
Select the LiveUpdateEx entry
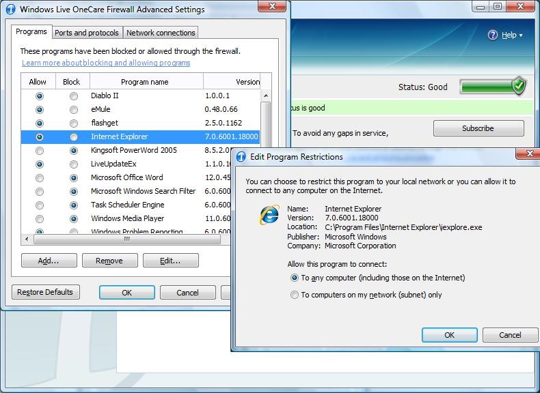113,164
